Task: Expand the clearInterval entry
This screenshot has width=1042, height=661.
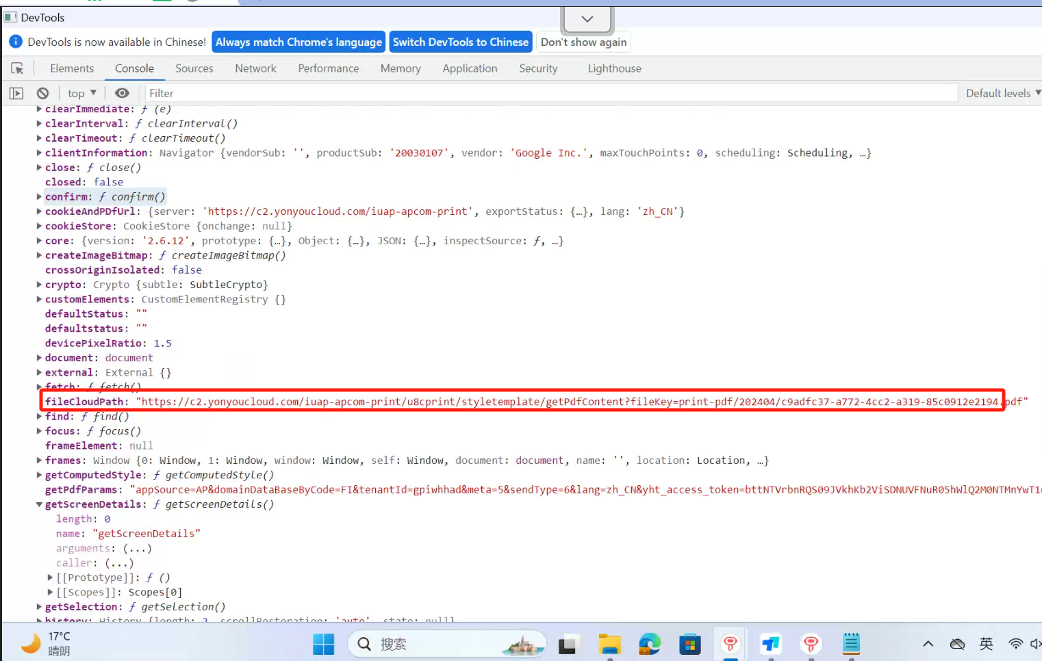Action: pyautogui.click(x=39, y=124)
